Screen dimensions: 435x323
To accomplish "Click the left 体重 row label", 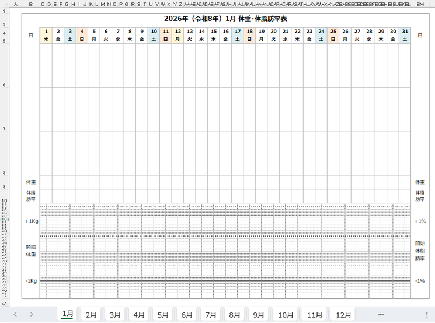I will point(30,182).
